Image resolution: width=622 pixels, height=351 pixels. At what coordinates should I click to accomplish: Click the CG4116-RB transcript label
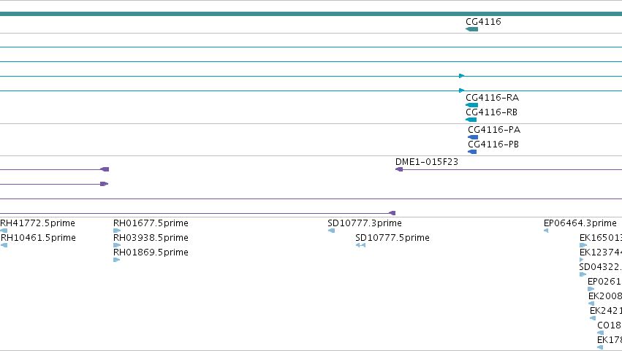click(x=491, y=112)
